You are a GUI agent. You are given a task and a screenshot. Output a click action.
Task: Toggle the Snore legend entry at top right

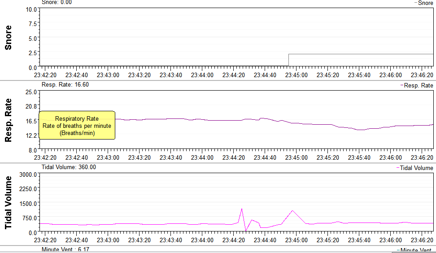[424, 3]
